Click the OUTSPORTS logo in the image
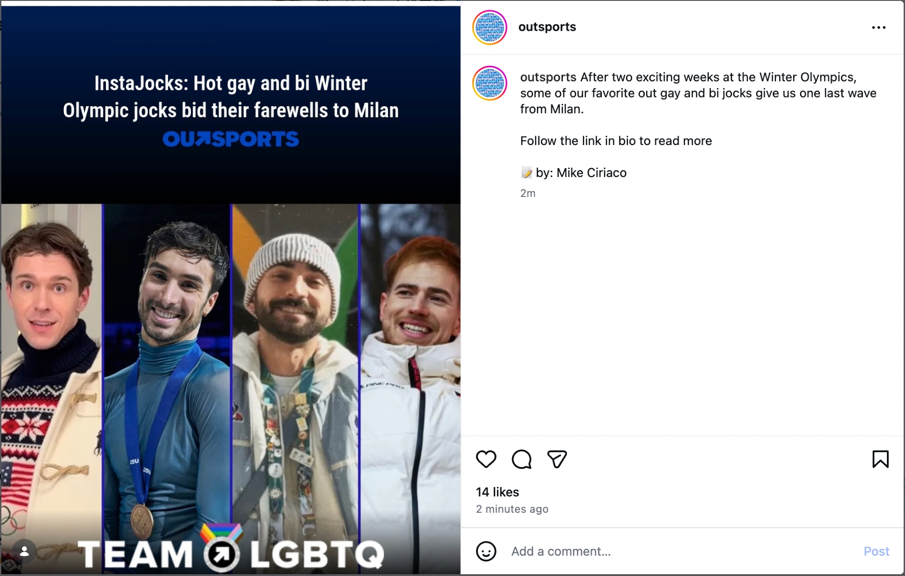905x576 pixels. point(231,139)
